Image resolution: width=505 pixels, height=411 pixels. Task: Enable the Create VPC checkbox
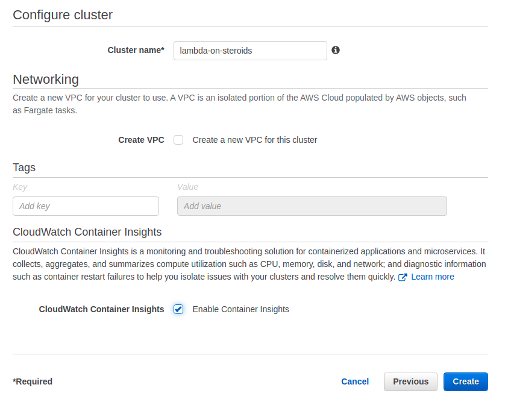(178, 140)
